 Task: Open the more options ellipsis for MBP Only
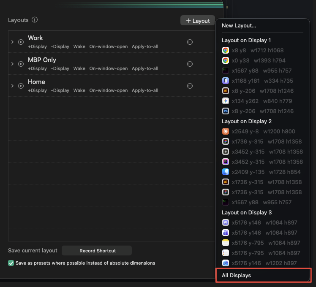[190, 64]
